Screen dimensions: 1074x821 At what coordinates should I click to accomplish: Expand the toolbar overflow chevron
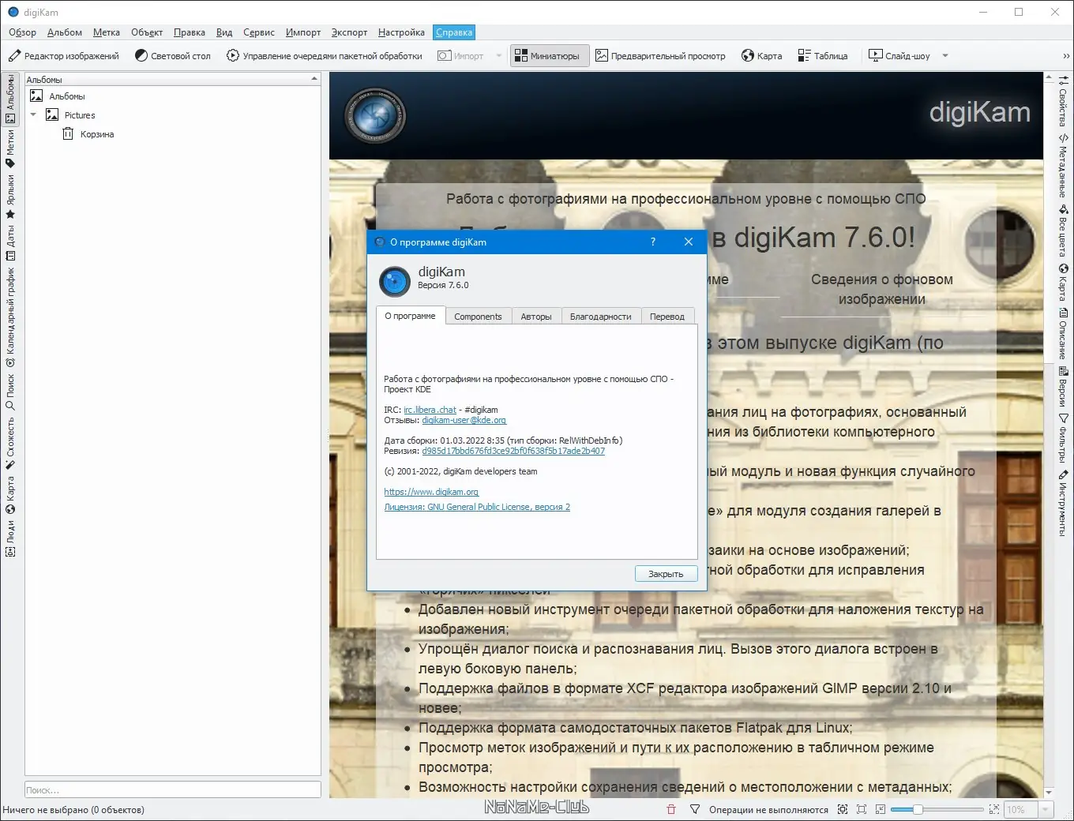1066,56
